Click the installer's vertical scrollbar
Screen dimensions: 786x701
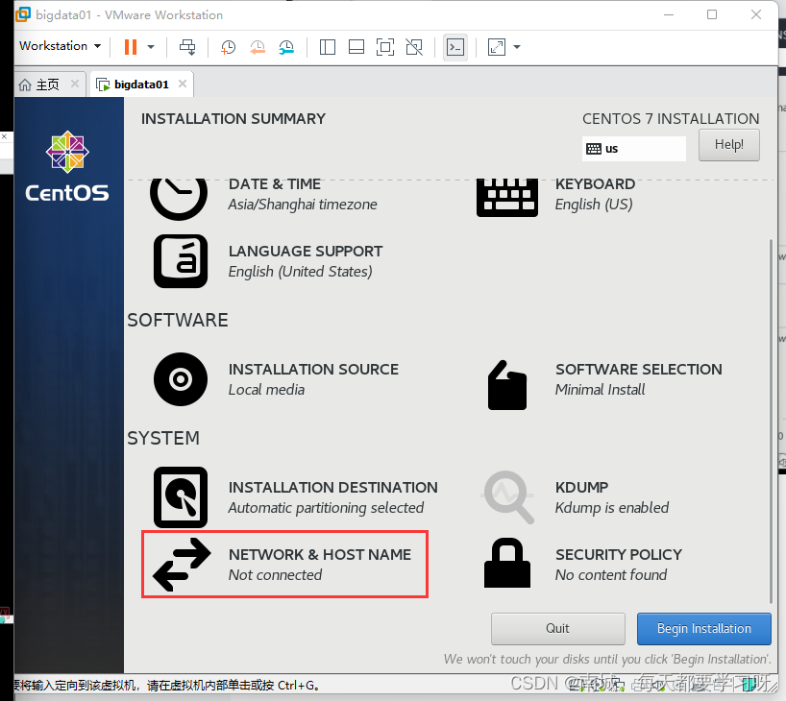(x=771, y=421)
